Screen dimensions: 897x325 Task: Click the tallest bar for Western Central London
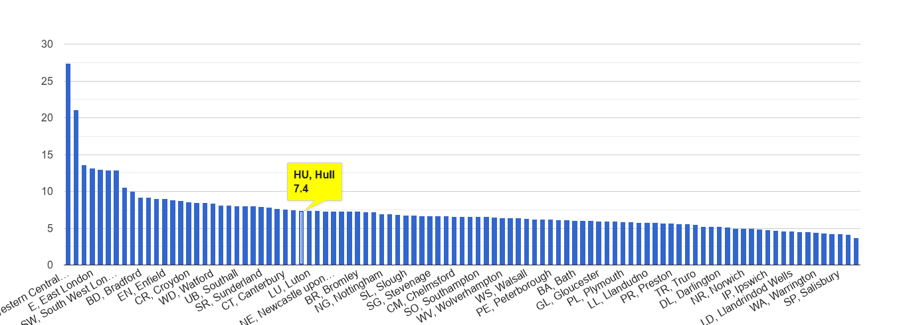tap(68, 164)
